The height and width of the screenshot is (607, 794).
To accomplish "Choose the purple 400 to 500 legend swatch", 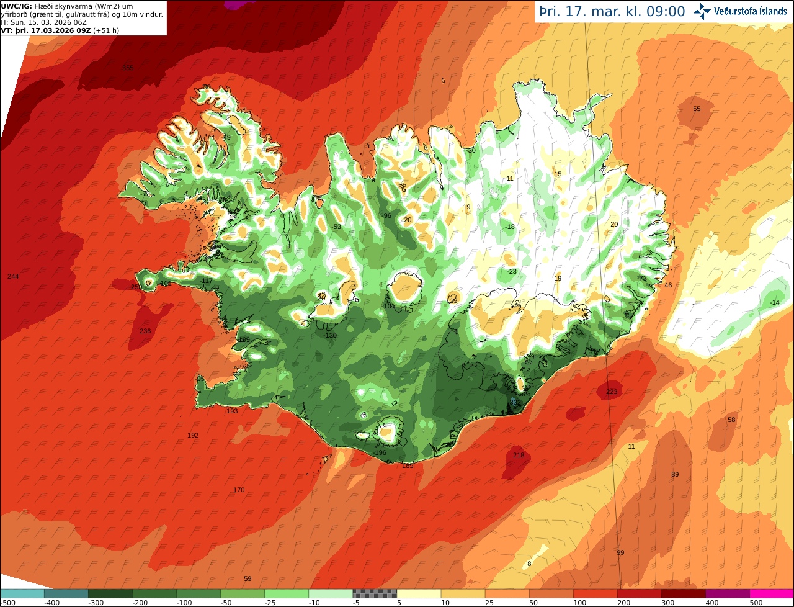I will 727,593.
